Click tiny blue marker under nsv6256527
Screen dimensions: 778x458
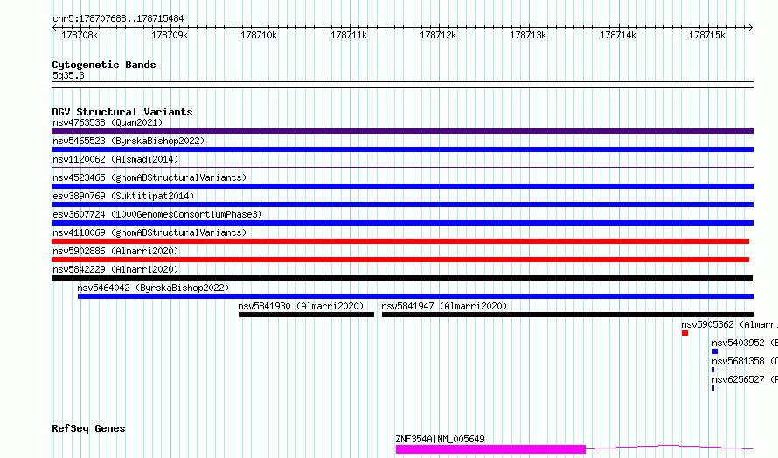click(x=713, y=388)
